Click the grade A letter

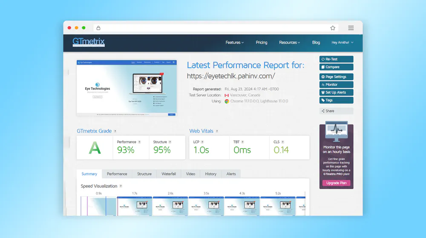point(95,148)
